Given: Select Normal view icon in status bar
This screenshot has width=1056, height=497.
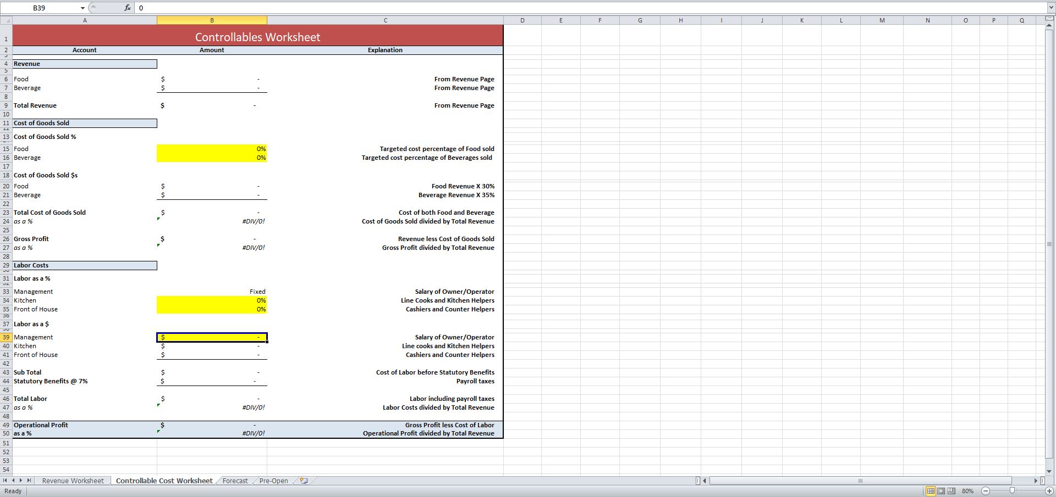Looking at the screenshot, I should 931,491.
